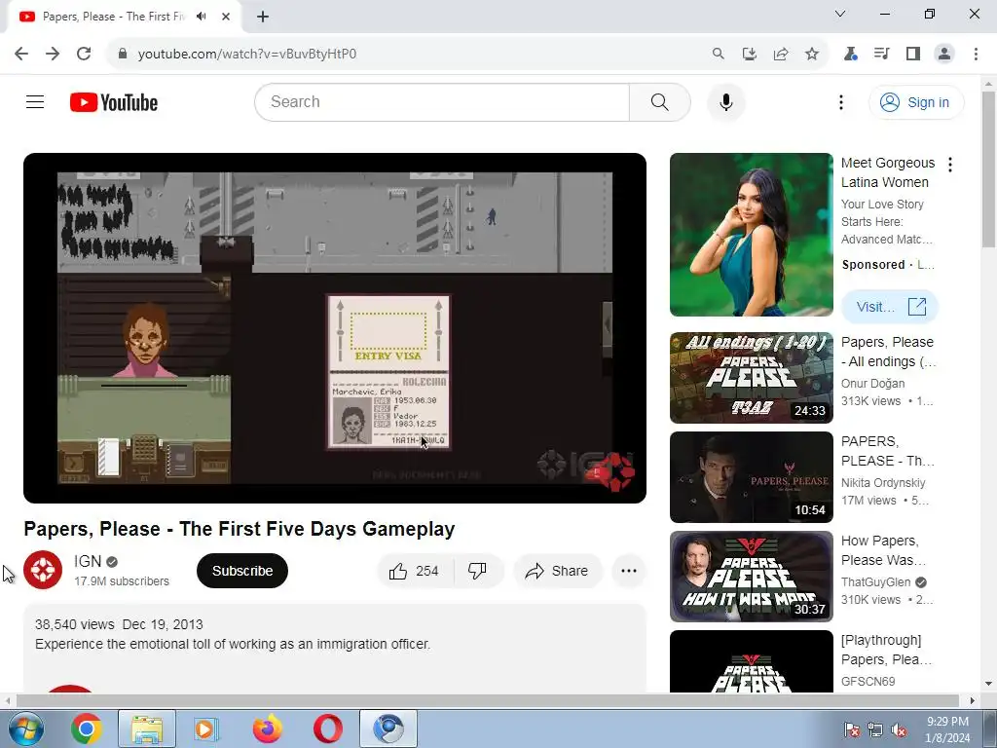
Task: Bookmark this page with the star
Action: 811,54
